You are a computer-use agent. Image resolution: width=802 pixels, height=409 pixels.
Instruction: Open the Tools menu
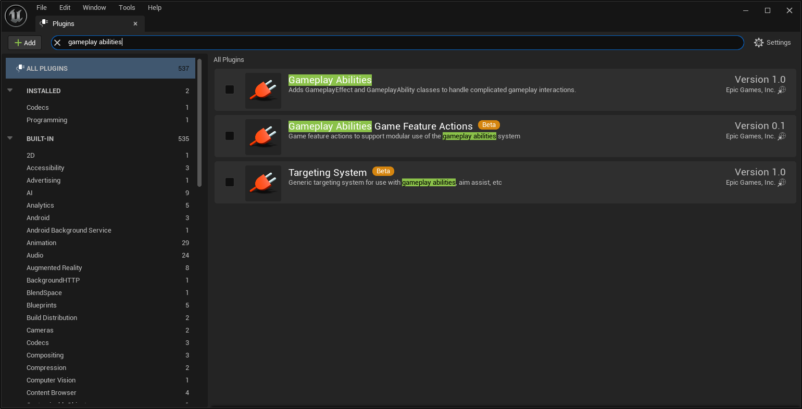pos(127,8)
